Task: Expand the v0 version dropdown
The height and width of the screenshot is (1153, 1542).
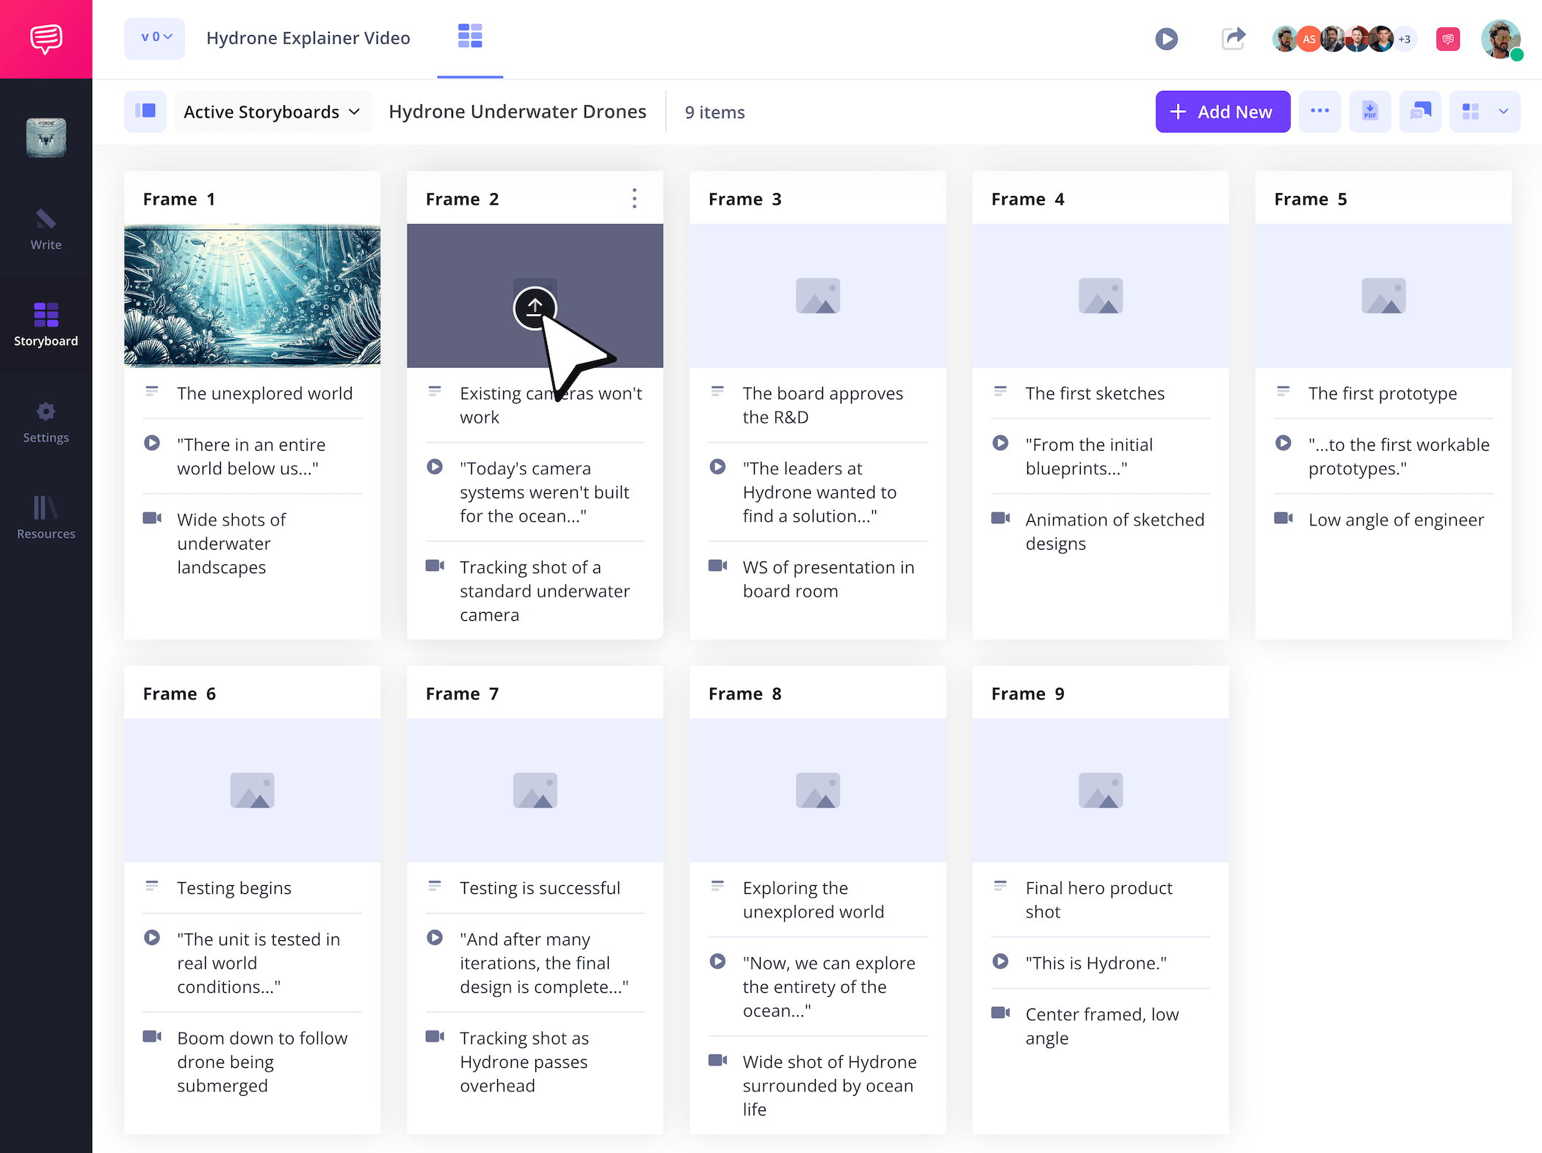Action: tap(154, 38)
